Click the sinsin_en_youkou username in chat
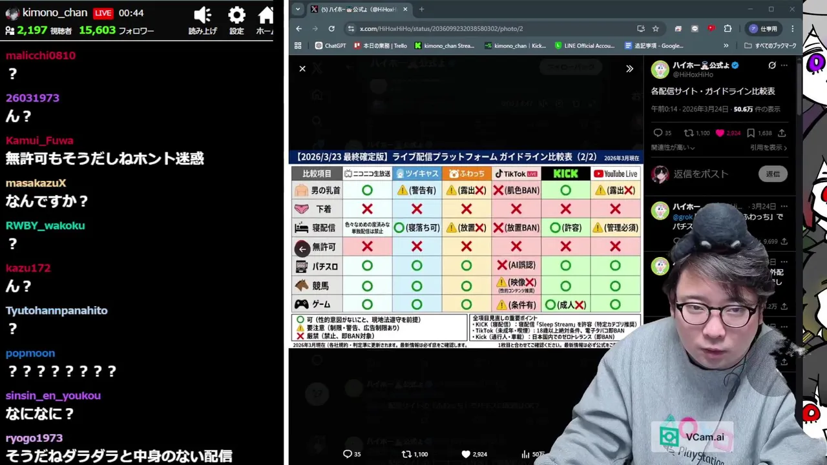827x465 pixels. [x=53, y=396]
